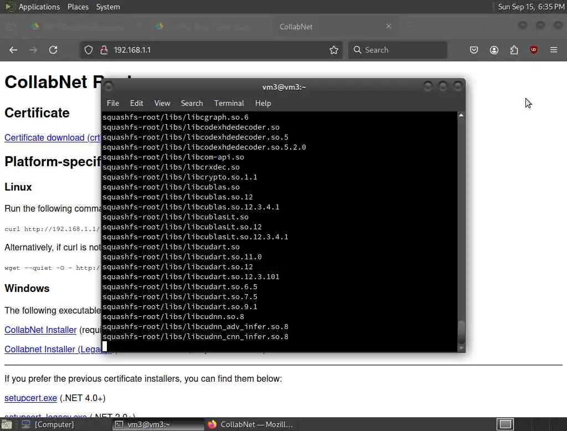The height and width of the screenshot is (431, 567).
Task: Click the connection padlock icon
Action: click(104, 50)
